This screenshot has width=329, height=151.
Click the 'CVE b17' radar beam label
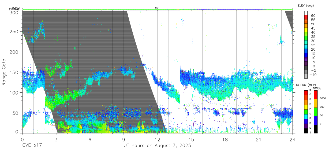coord(32,146)
